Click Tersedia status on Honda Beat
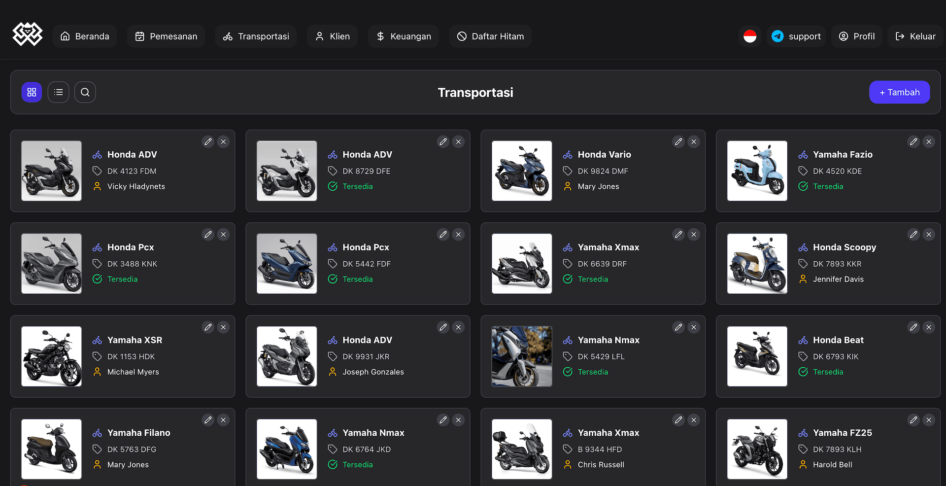 (828, 372)
